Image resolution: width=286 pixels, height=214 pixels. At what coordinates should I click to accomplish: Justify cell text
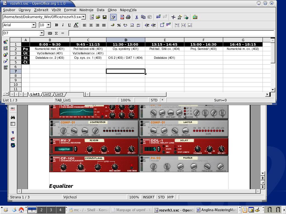(x=104, y=25)
